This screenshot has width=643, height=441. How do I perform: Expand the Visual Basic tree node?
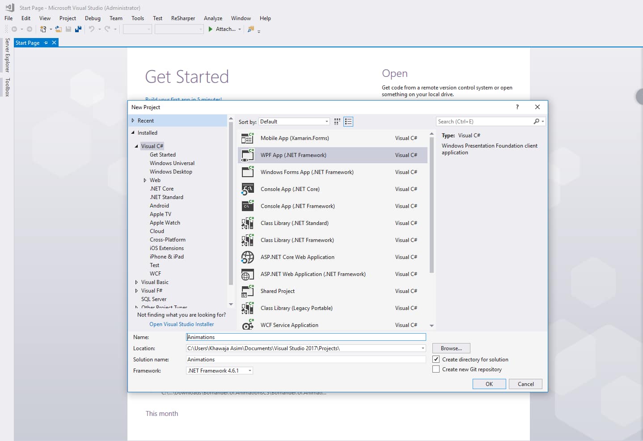[136, 282]
